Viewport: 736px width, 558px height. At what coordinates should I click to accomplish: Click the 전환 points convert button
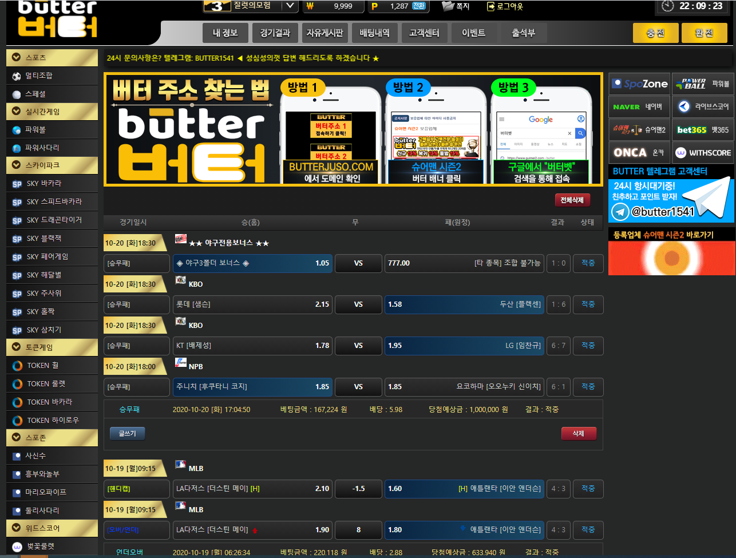tap(418, 6)
